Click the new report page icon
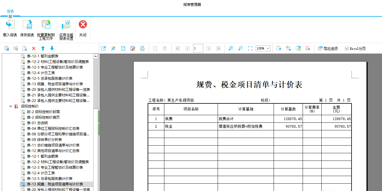 pos(25,48)
